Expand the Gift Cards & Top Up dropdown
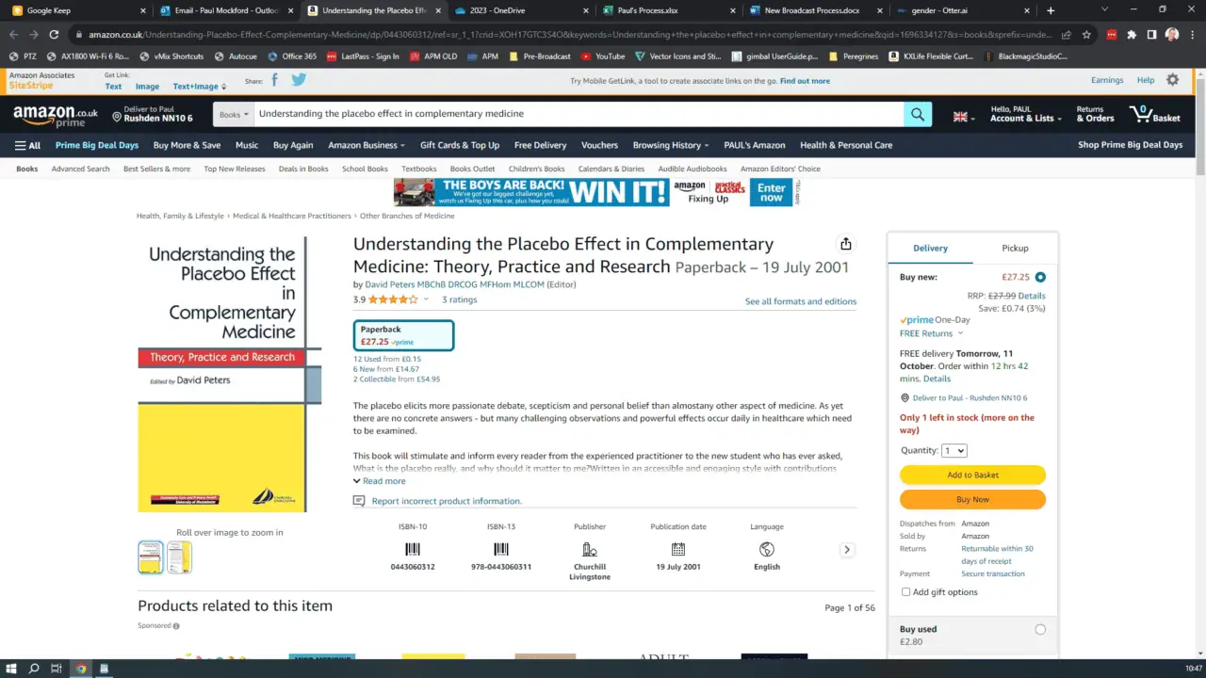The image size is (1206, 678). click(x=460, y=145)
